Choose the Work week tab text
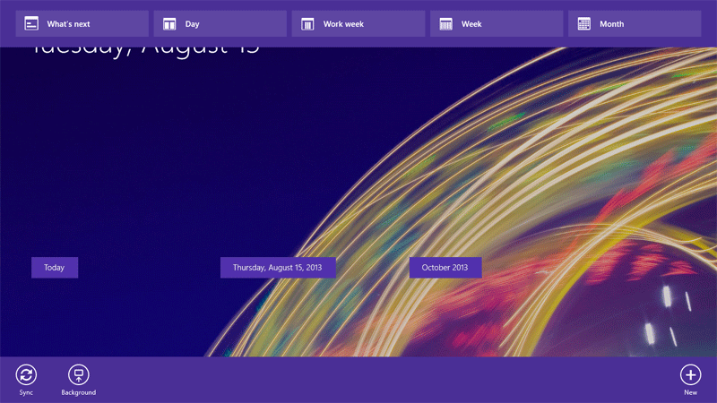The width and height of the screenshot is (717, 403). [343, 24]
